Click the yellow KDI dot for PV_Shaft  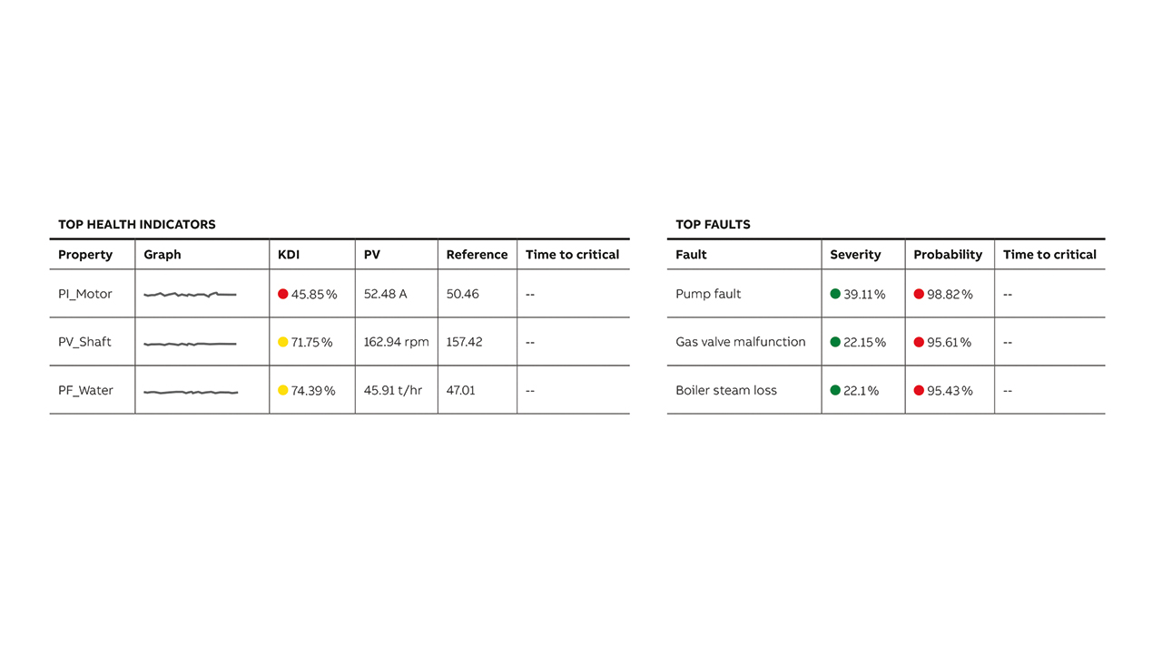(x=282, y=342)
